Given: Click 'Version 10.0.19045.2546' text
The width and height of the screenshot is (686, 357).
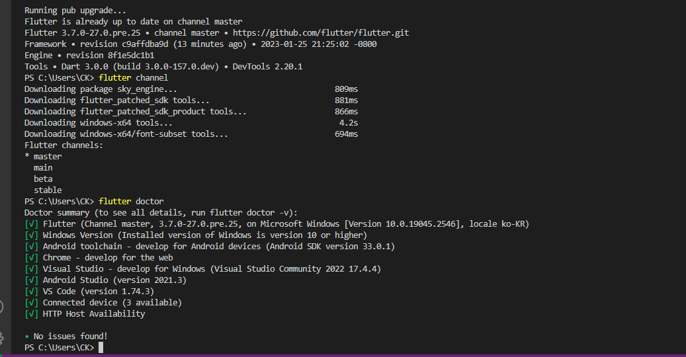Looking at the screenshot, I should pos(402,224).
